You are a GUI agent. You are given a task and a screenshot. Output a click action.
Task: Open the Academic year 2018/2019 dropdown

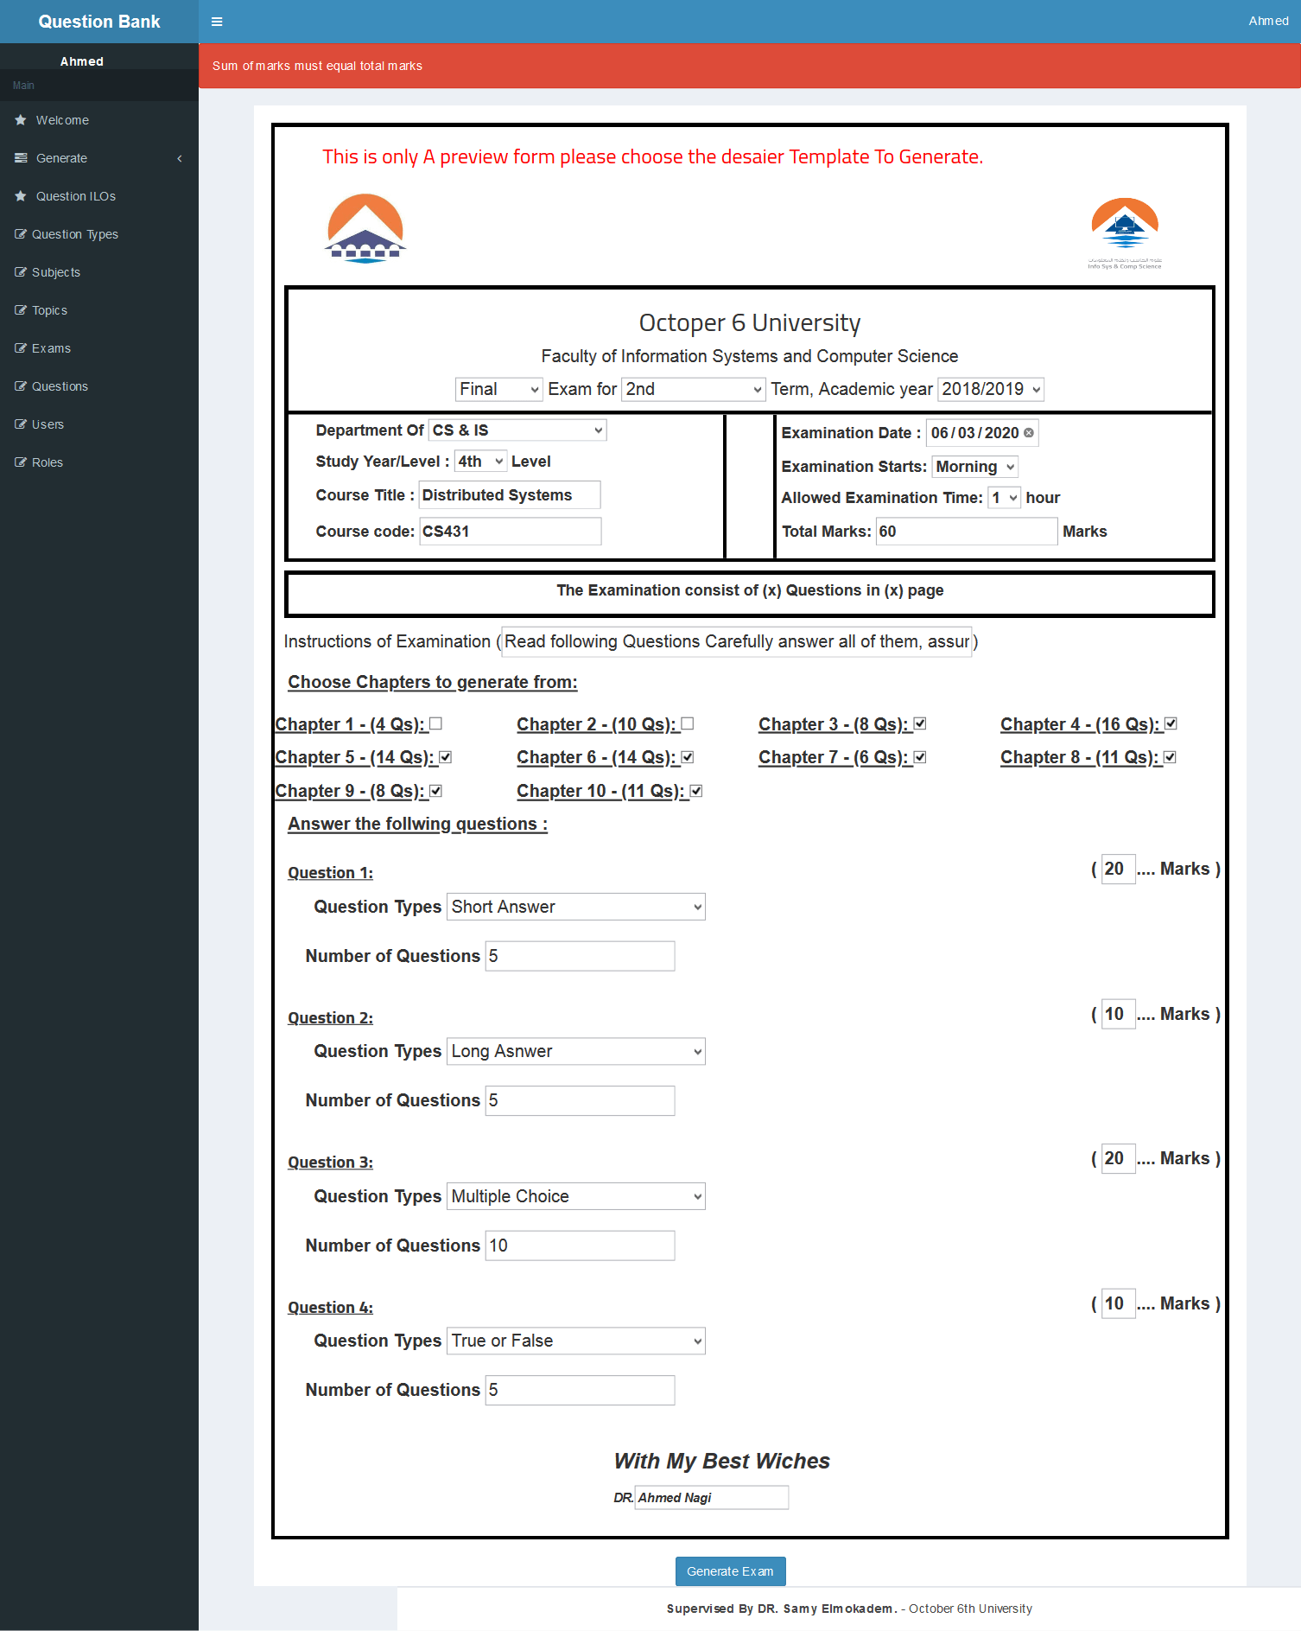tap(991, 389)
